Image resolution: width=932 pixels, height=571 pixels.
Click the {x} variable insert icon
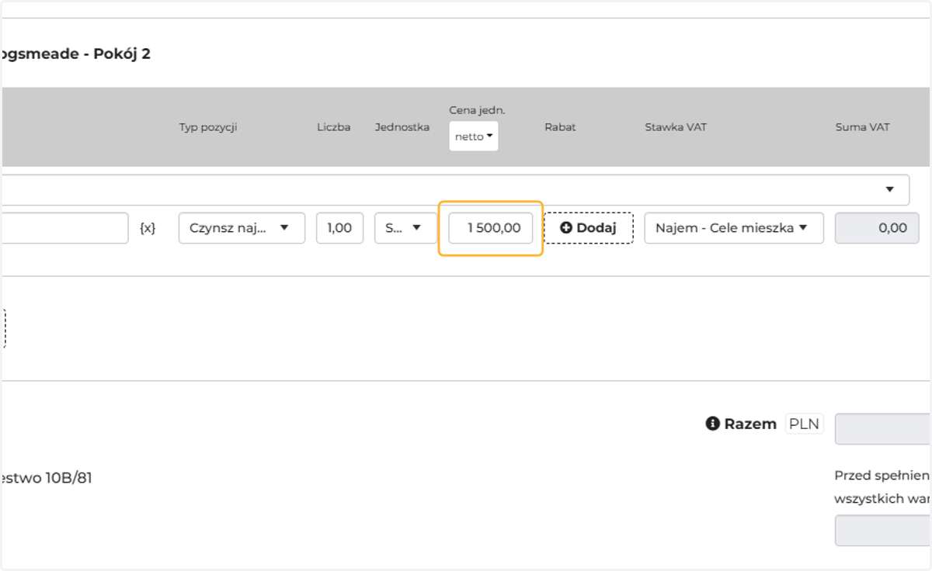point(148,228)
